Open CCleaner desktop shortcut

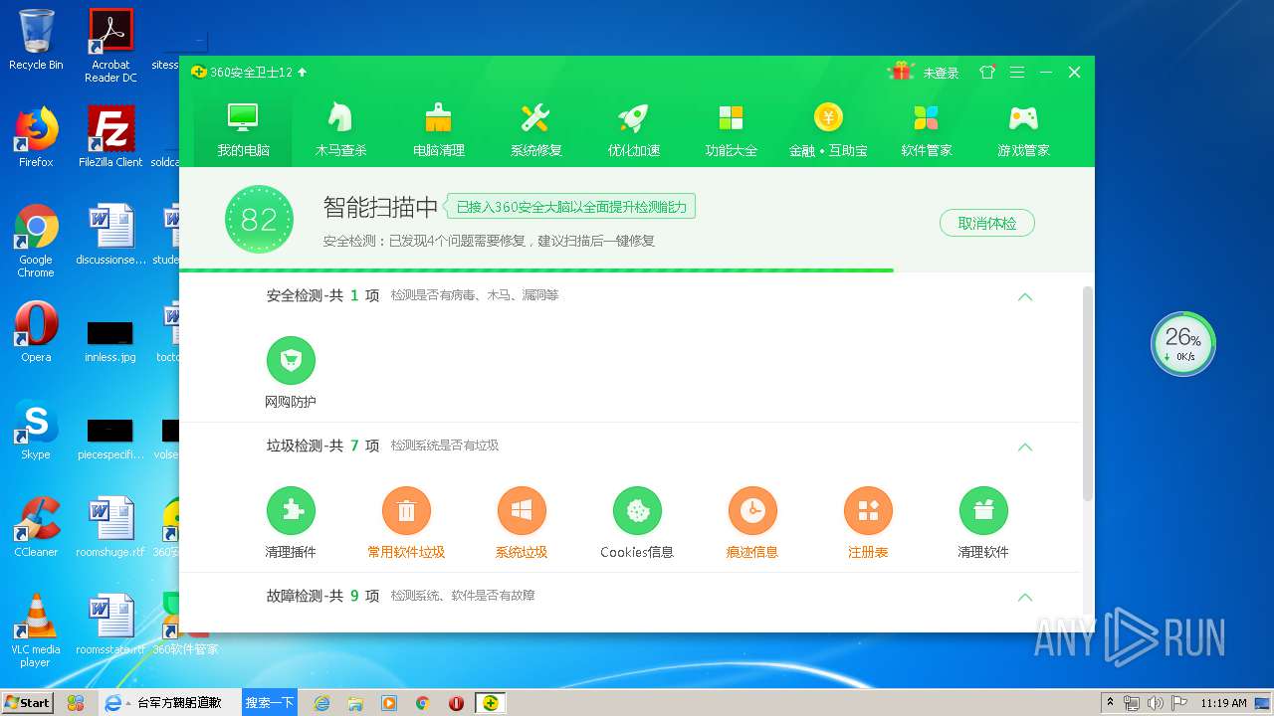point(36,527)
